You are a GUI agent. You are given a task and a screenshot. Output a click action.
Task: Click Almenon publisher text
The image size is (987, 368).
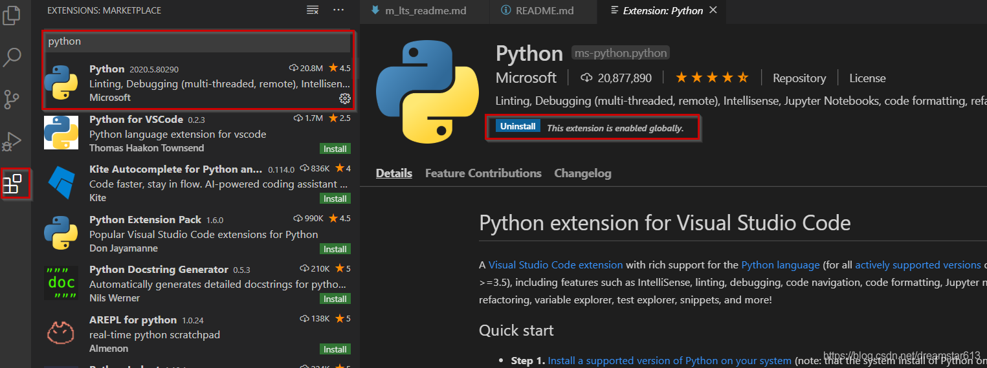pos(109,349)
